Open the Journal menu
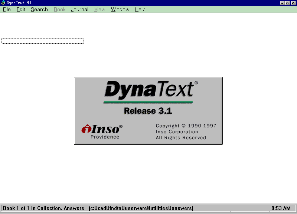 [79, 10]
